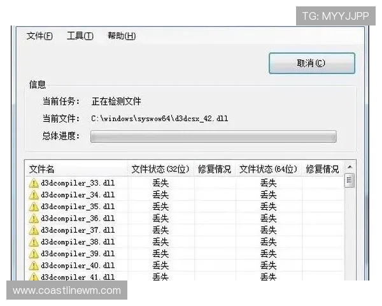Screen dimensions: 382x306
Task: Click warning icon beside d3dcompiler_33.dll
Action: [34, 184]
